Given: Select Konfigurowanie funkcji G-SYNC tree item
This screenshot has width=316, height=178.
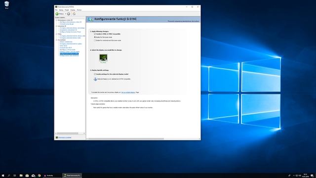Looking at the screenshot, I should pos(69,54).
